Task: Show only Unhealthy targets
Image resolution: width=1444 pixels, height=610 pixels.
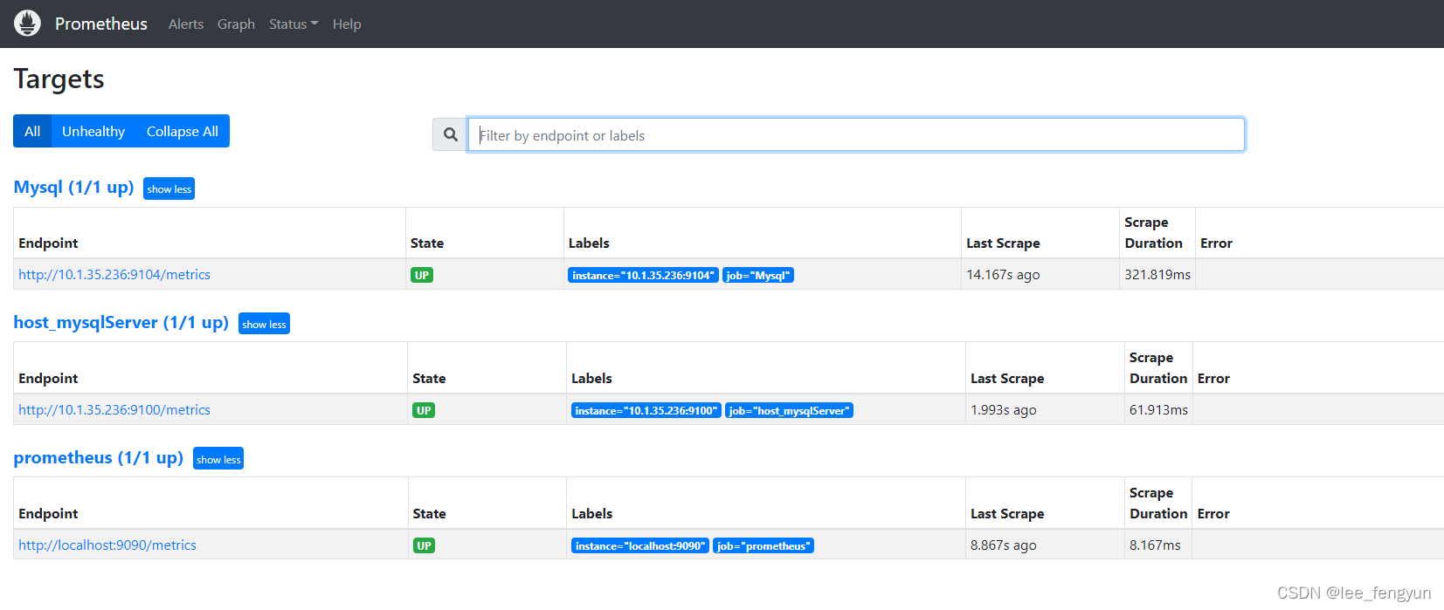Action: pos(93,131)
